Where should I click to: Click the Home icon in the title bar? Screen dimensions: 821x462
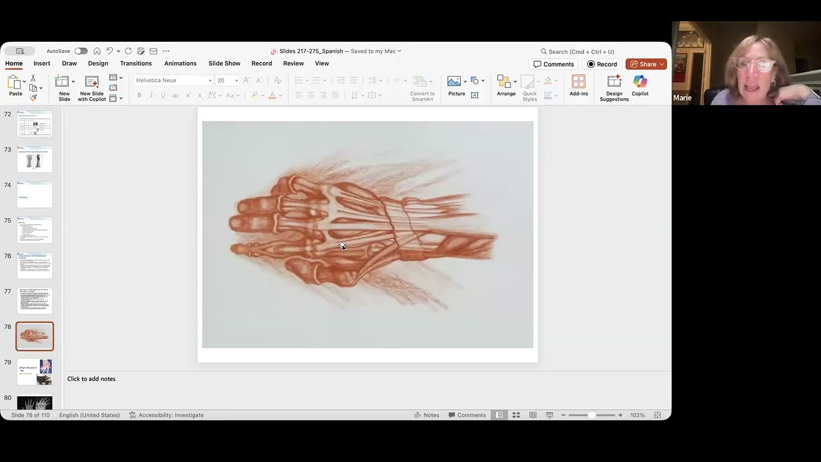coord(97,51)
